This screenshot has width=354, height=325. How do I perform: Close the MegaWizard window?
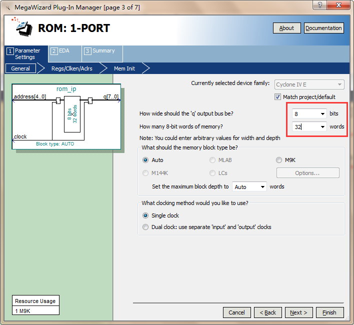coord(338,5)
